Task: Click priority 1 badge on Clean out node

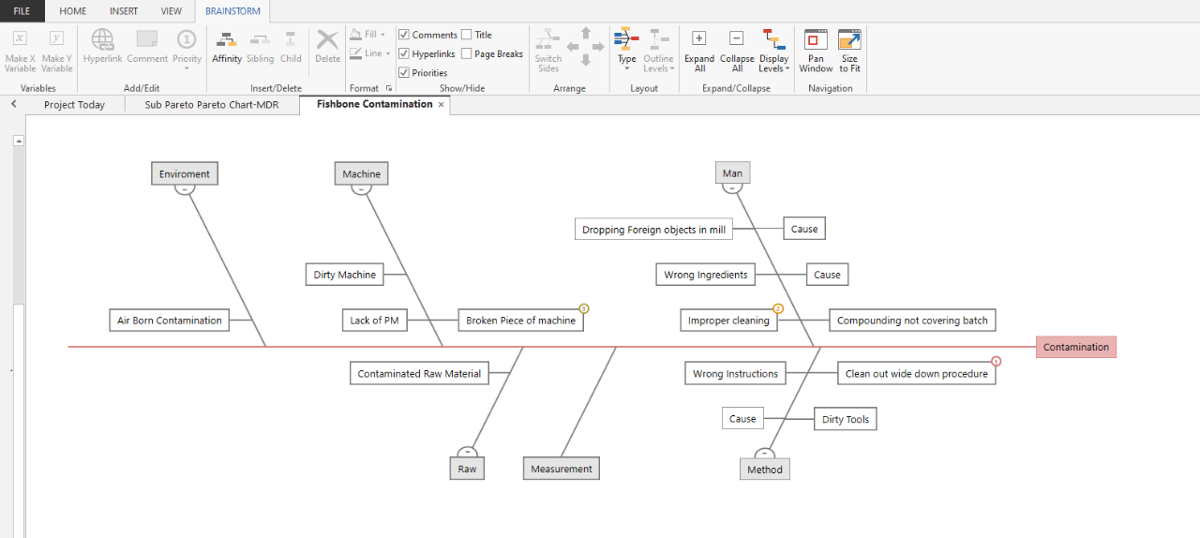Action: click(x=996, y=361)
